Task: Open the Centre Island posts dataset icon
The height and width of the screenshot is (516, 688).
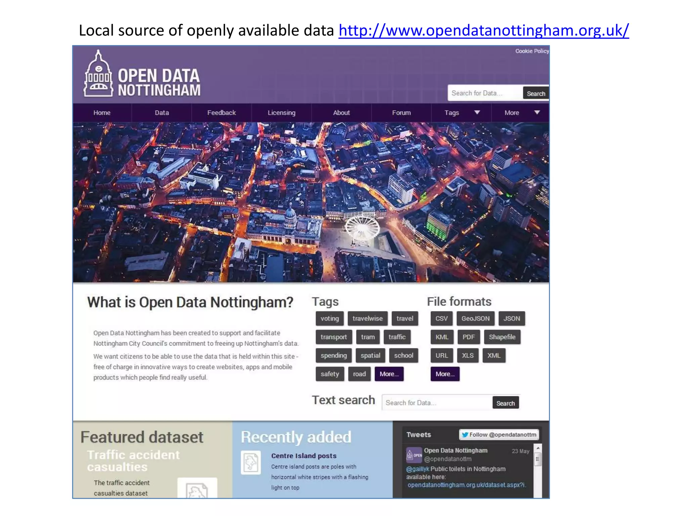Action: [x=251, y=463]
